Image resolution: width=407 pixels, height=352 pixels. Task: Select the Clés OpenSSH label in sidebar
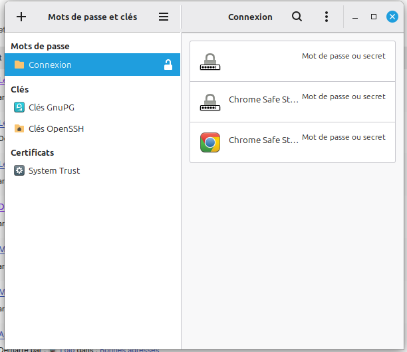pyautogui.click(x=56, y=128)
